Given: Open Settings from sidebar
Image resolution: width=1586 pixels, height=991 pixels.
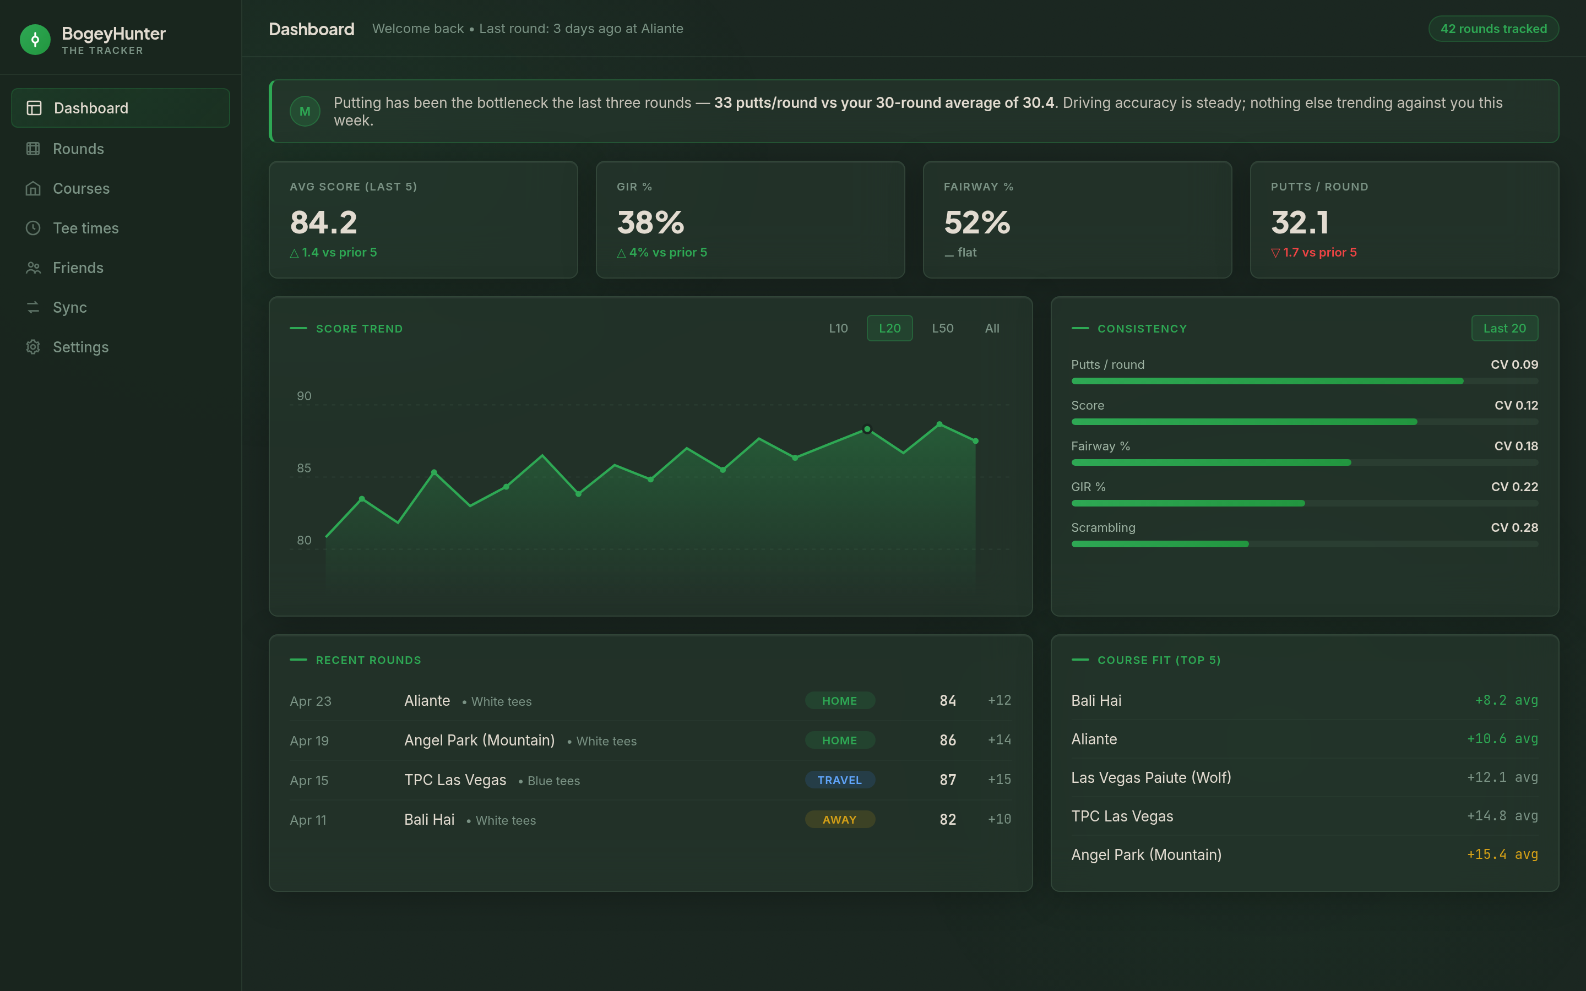Looking at the screenshot, I should click(121, 347).
